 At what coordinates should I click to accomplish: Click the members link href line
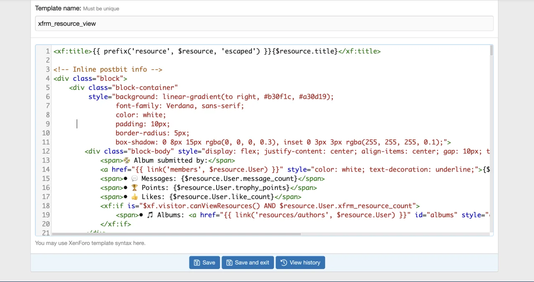coord(295,170)
